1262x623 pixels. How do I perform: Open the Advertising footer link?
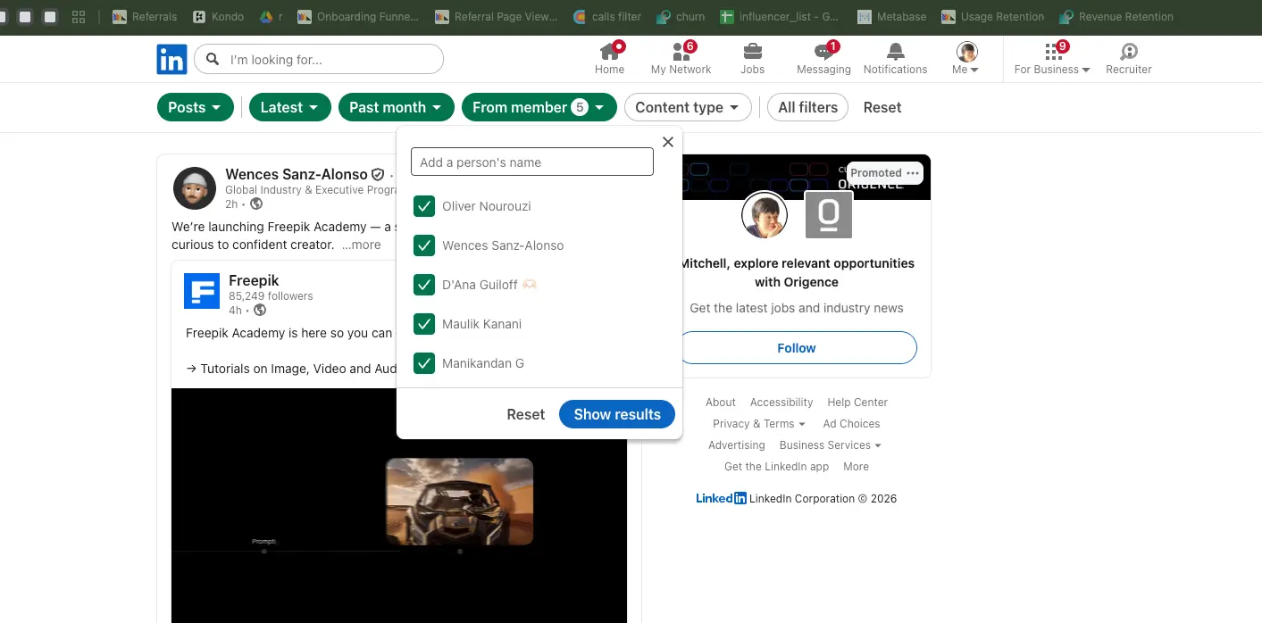click(737, 445)
